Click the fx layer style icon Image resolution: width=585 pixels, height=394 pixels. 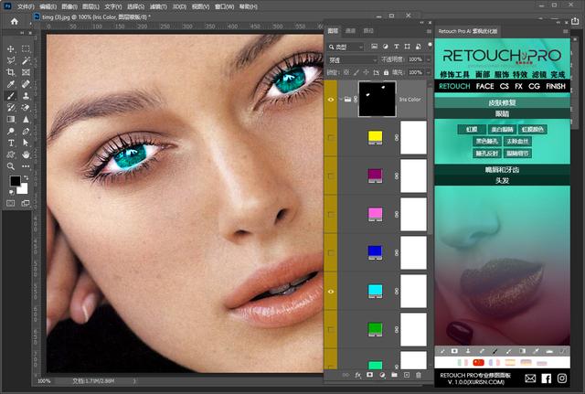(x=357, y=375)
